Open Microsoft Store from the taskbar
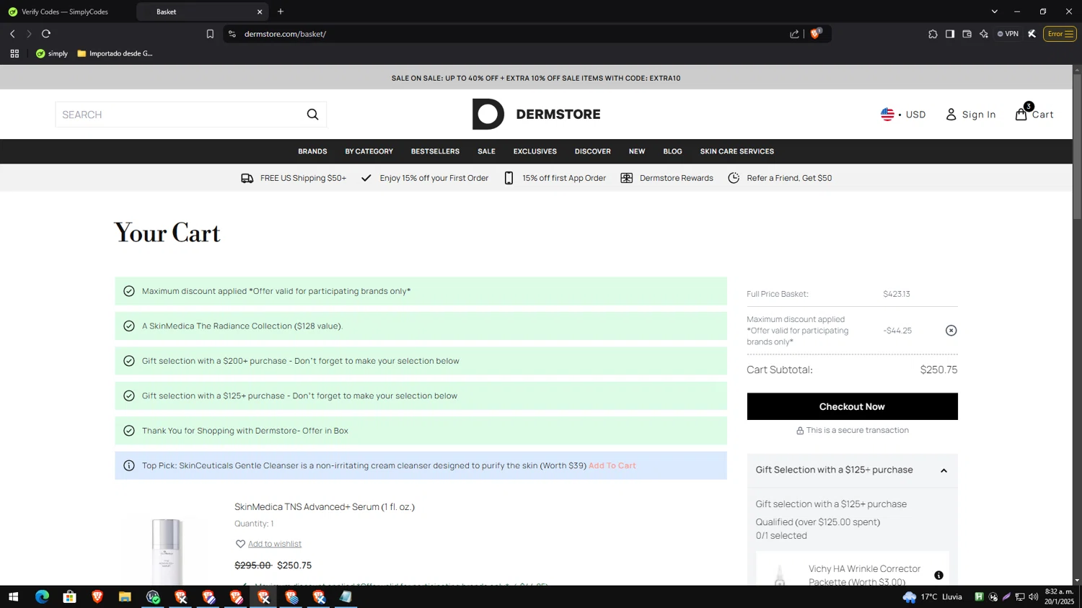1082x608 pixels. click(69, 596)
